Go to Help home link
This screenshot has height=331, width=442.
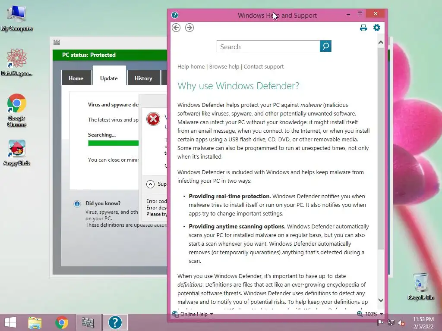tap(191, 67)
